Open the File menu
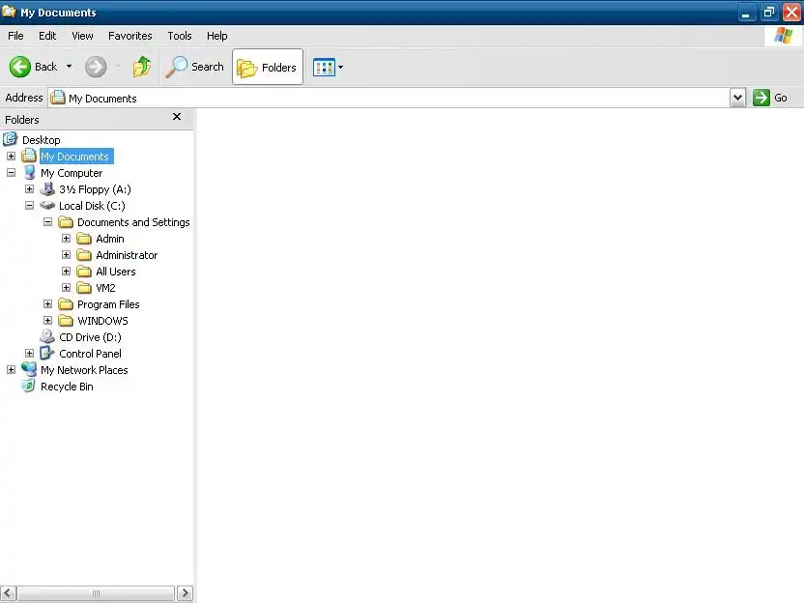The width and height of the screenshot is (804, 603). (15, 36)
